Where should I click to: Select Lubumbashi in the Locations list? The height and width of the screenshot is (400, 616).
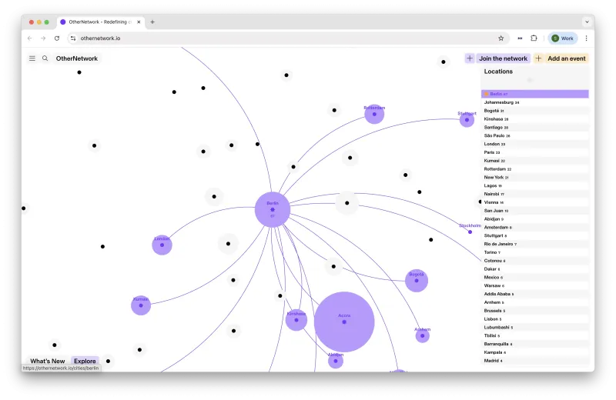(534, 327)
